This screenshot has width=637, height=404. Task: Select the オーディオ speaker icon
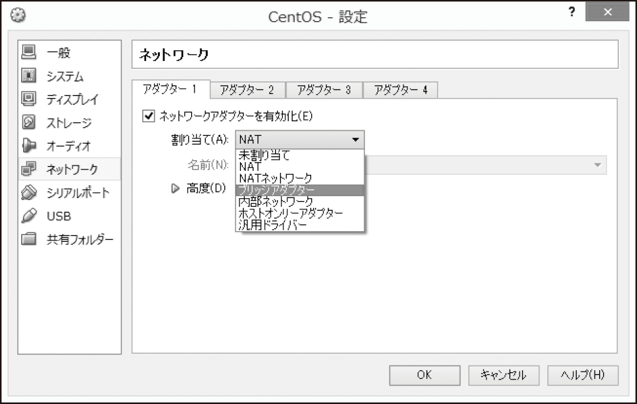tap(29, 145)
